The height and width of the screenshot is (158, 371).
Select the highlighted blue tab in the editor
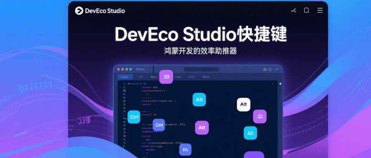click(x=124, y=77)
